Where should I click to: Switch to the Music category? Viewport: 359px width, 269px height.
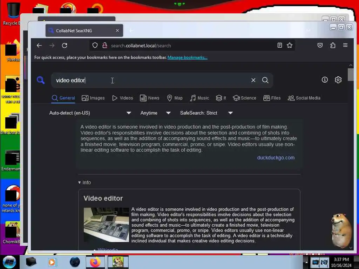pos(199,98)
